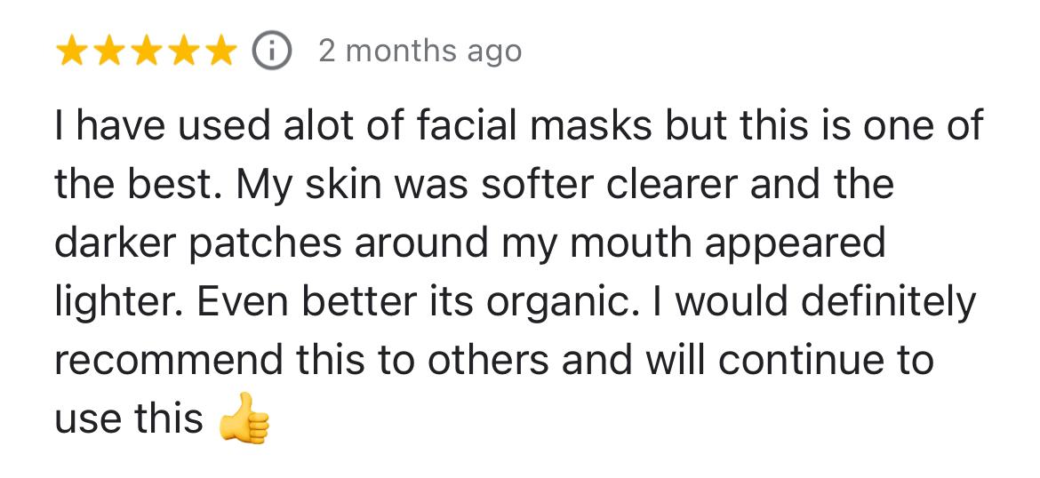This screenshot has width=1040, height=478.
Task: Open the review info circle icon
Action: [272, 52]
